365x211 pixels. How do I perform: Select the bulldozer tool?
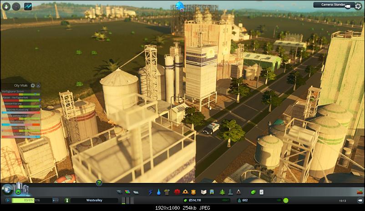(x=360, y=192)
